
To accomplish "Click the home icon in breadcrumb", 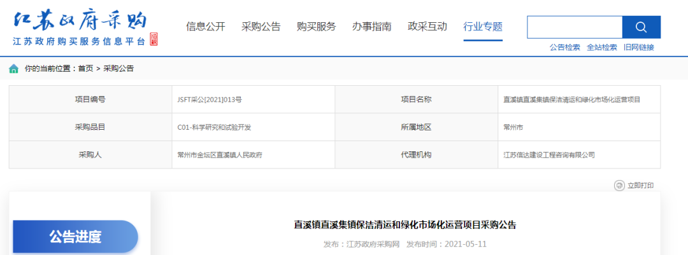I will tap(14, 69).
